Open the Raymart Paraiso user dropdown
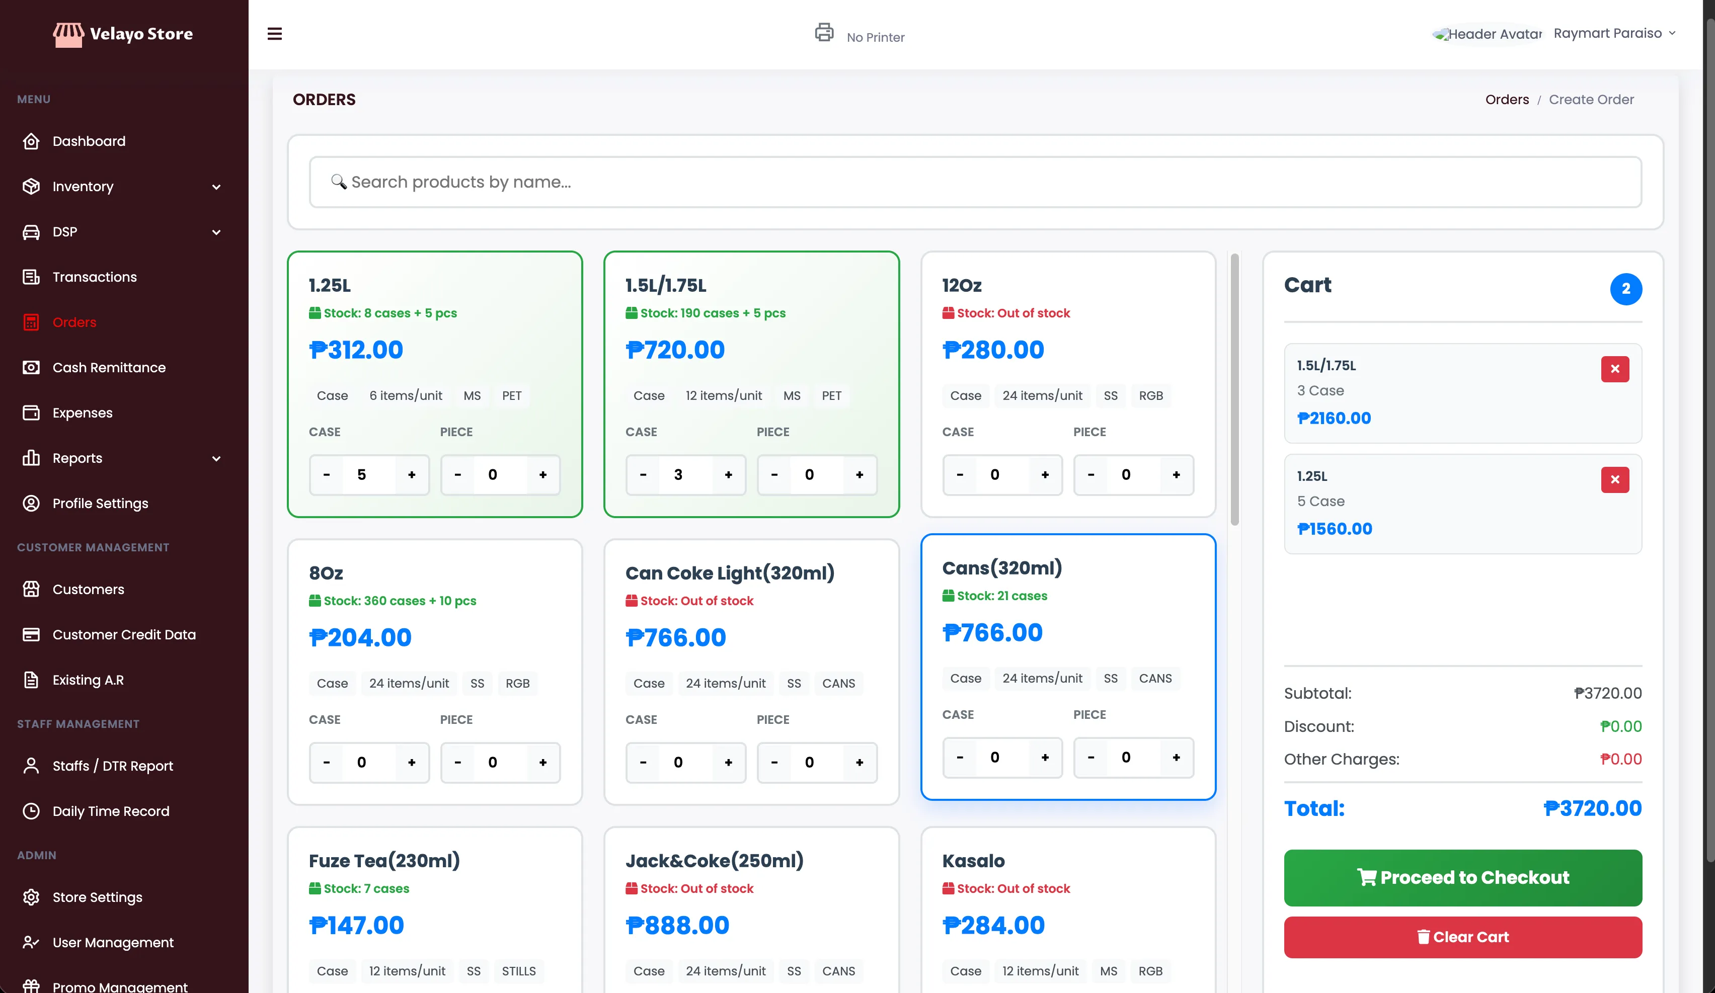 1614,33
